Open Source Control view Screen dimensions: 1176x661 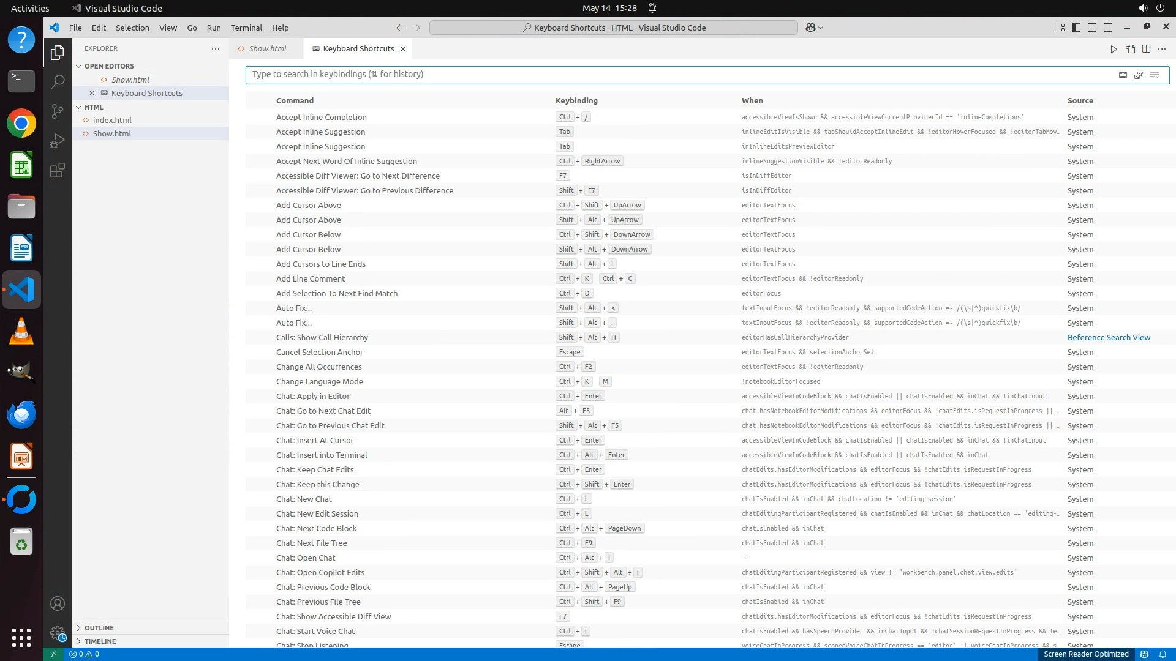57,111
